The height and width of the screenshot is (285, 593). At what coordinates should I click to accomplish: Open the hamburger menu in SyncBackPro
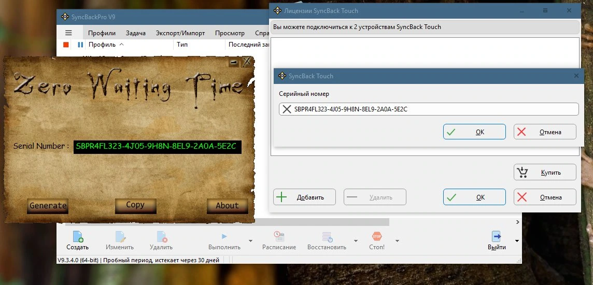pyautogui.click(x=68, y=33)
